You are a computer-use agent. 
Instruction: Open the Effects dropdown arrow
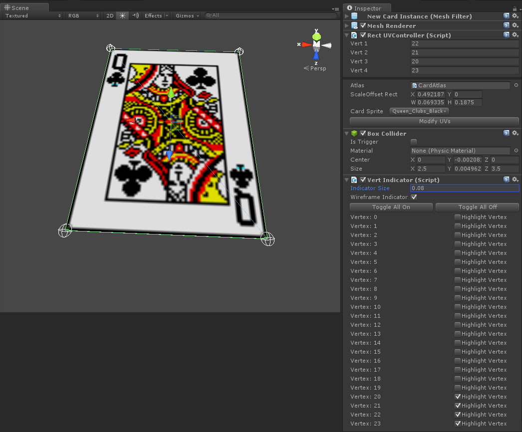tap(167, 15)
